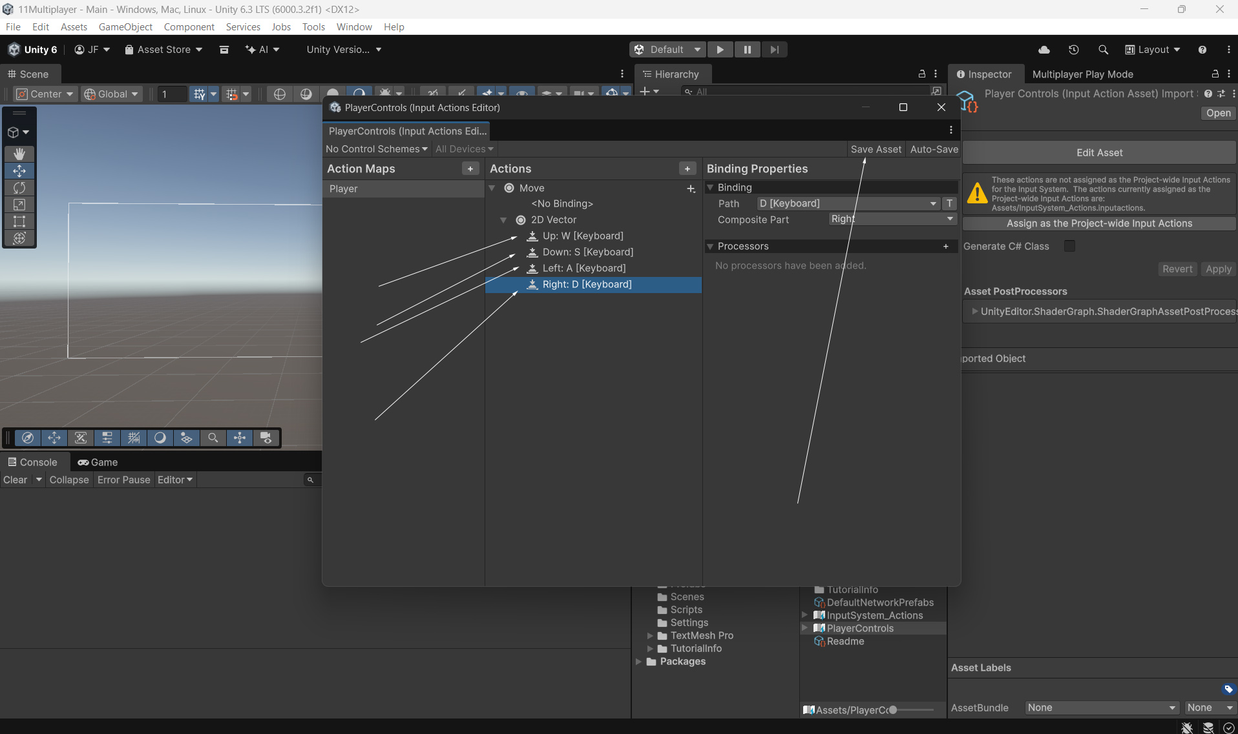
Task: Open the Undo History icon
Action: coord(1074,50)
